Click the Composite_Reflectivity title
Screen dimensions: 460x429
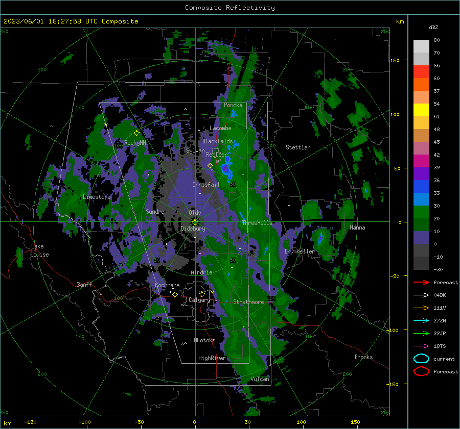coord(230,8)
